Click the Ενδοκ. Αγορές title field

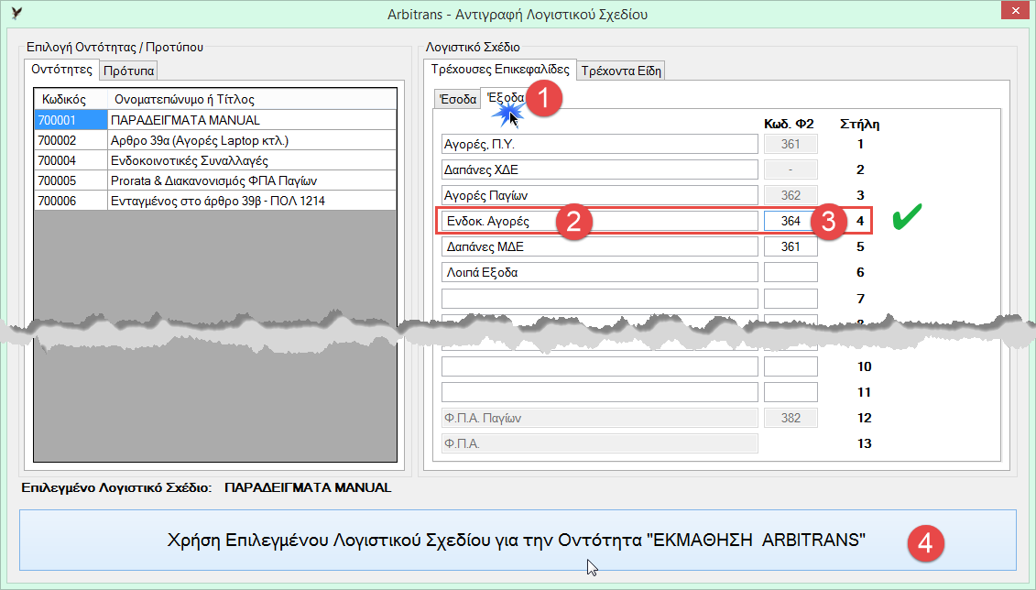(x=599, y=221)
